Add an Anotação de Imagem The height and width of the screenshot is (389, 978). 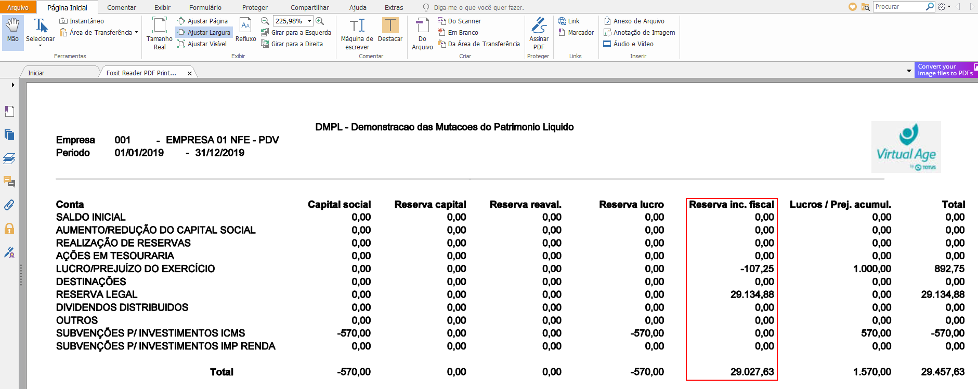click(x=639, y=33)
